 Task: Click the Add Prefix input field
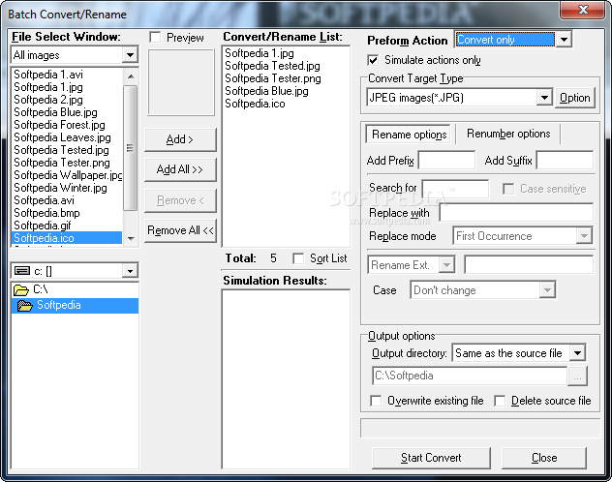pos(446,161)
